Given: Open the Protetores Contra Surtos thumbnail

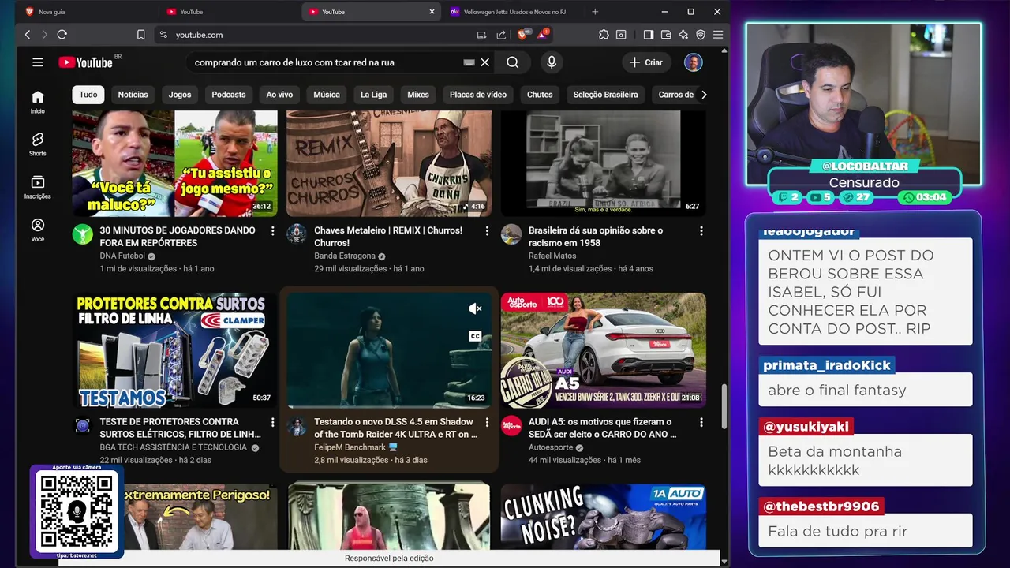Looking at the screenshot, I should click(x=175, y=350).
